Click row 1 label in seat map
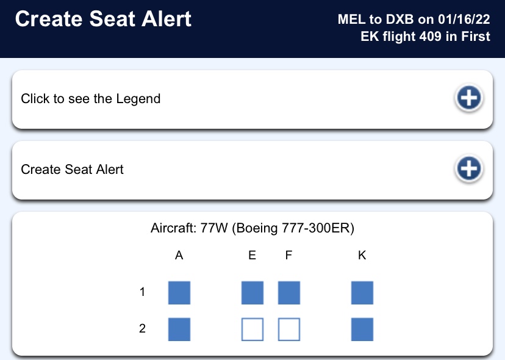The height and width of the screenshot is (360, 505). pyautogui.click(x=142, y=292)
